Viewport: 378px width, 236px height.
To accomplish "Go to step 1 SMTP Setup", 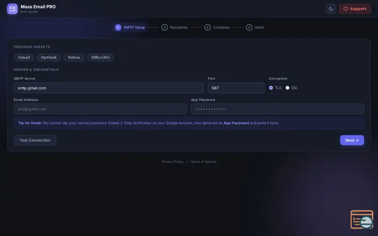I will [x=130, y=27].
